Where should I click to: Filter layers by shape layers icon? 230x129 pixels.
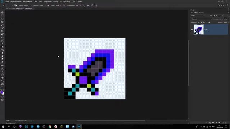[x=220, y=16]
